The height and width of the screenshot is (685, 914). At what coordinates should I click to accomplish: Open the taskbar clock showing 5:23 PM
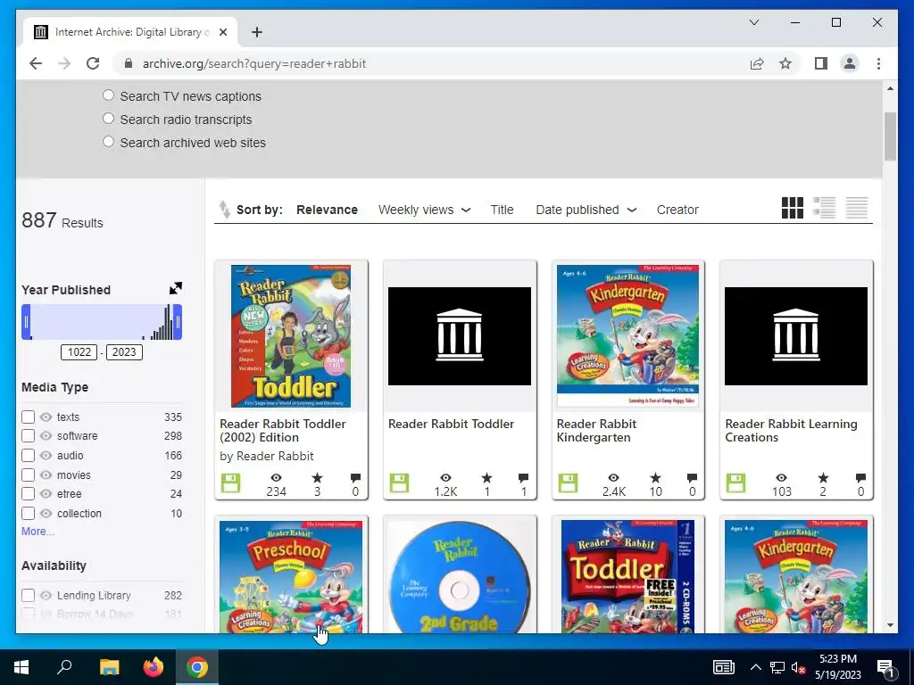837,667
